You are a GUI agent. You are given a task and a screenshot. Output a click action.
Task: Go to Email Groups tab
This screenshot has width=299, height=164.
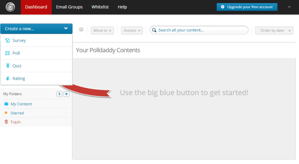[69, 7]
